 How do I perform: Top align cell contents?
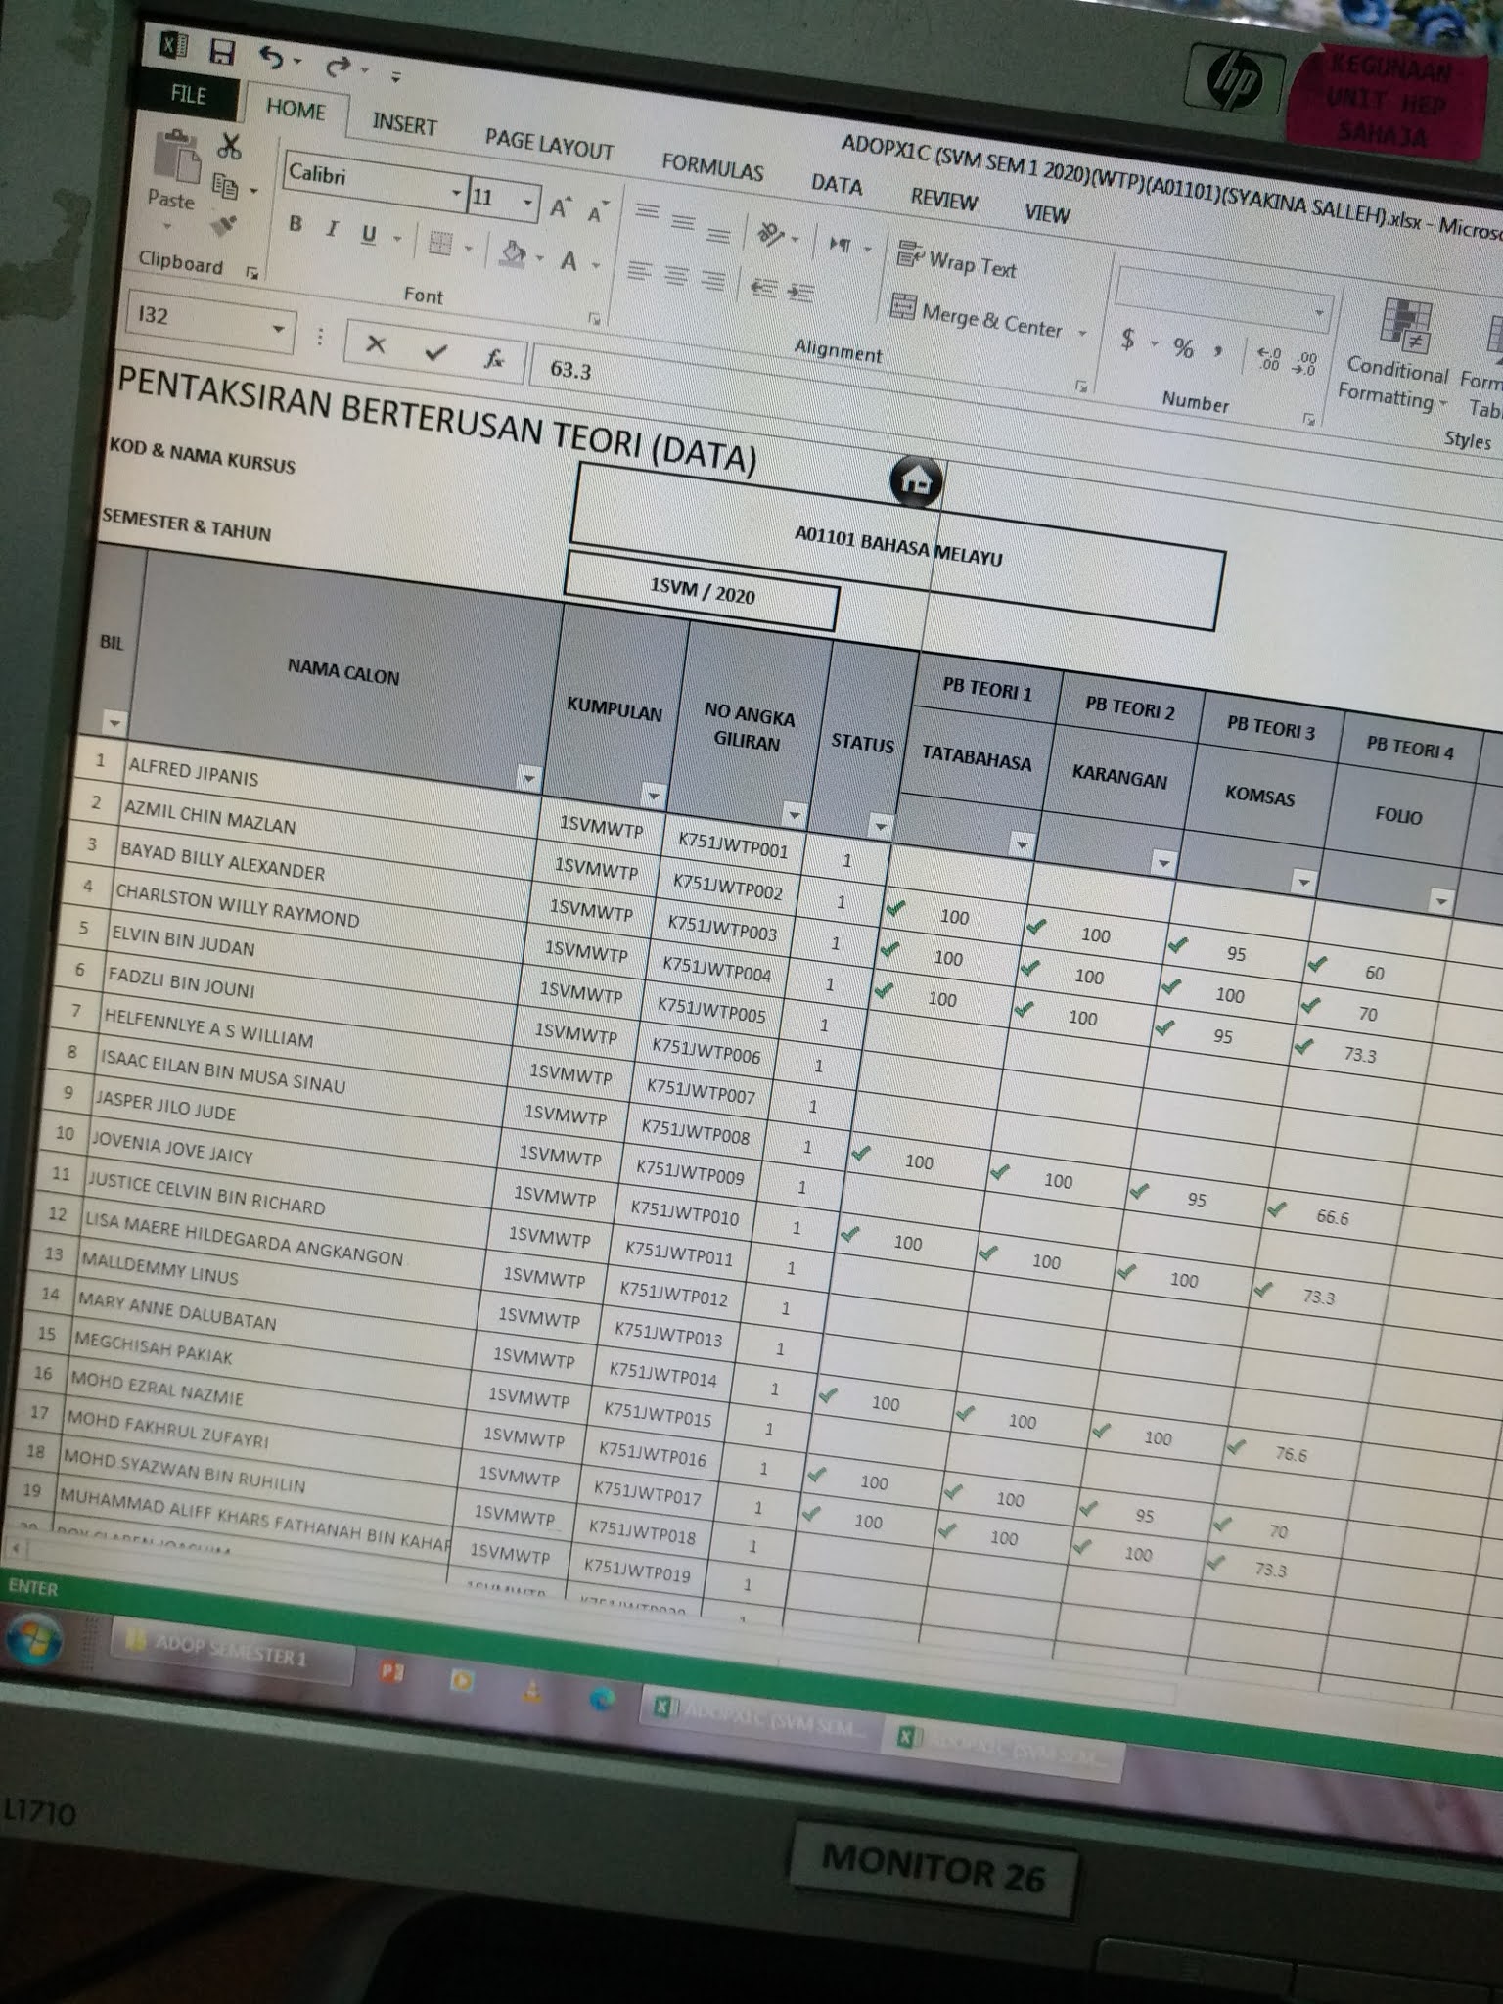tap(646, 210)
